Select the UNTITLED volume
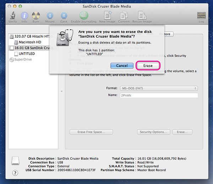Viewport: 213px width, 184px height. (24, 54)
